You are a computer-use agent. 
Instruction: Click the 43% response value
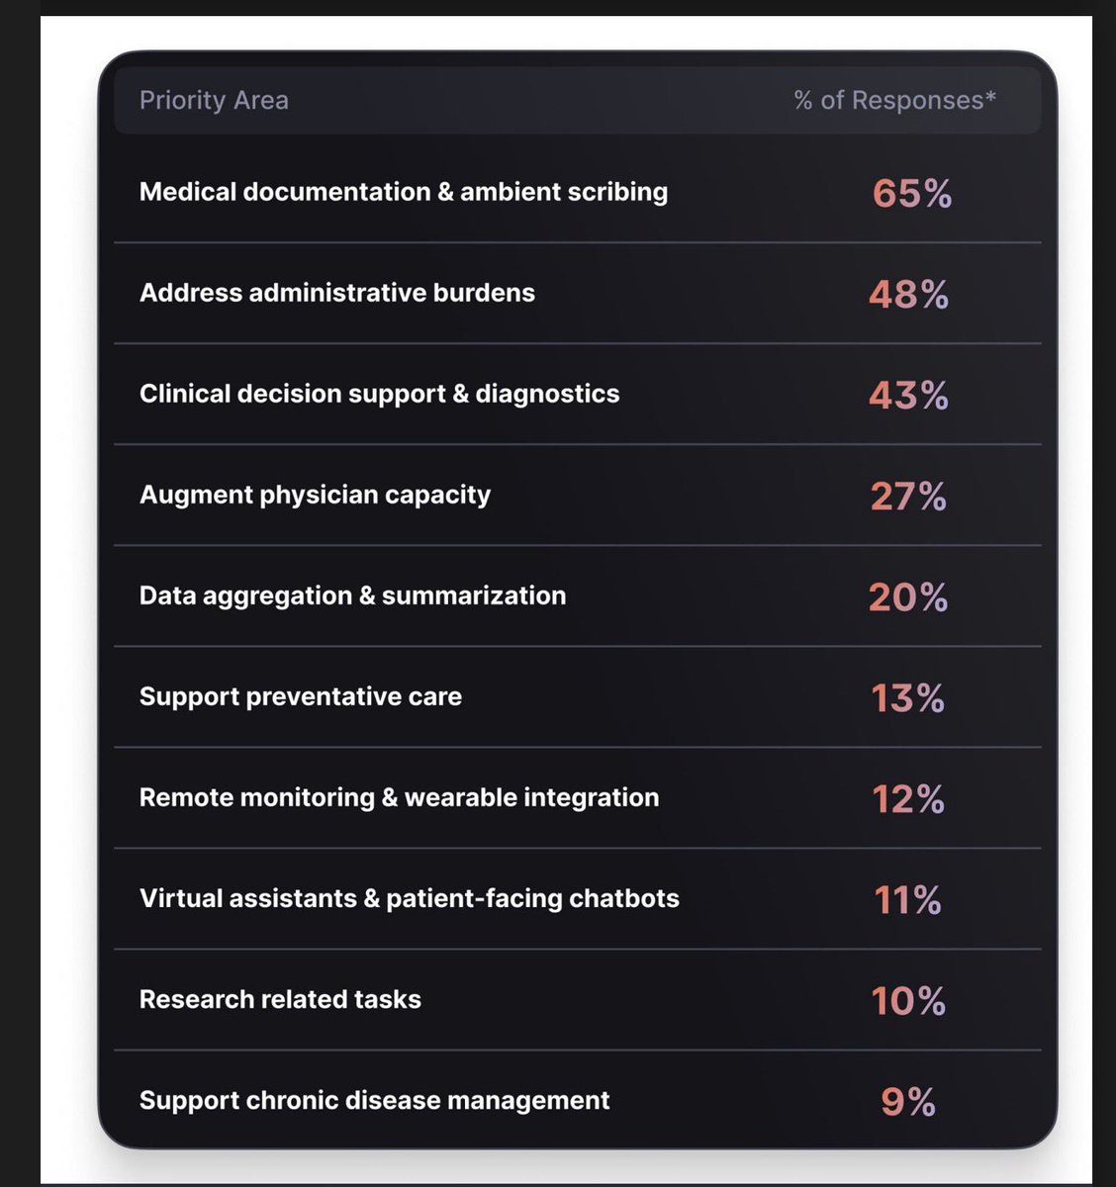pos(908,396)
